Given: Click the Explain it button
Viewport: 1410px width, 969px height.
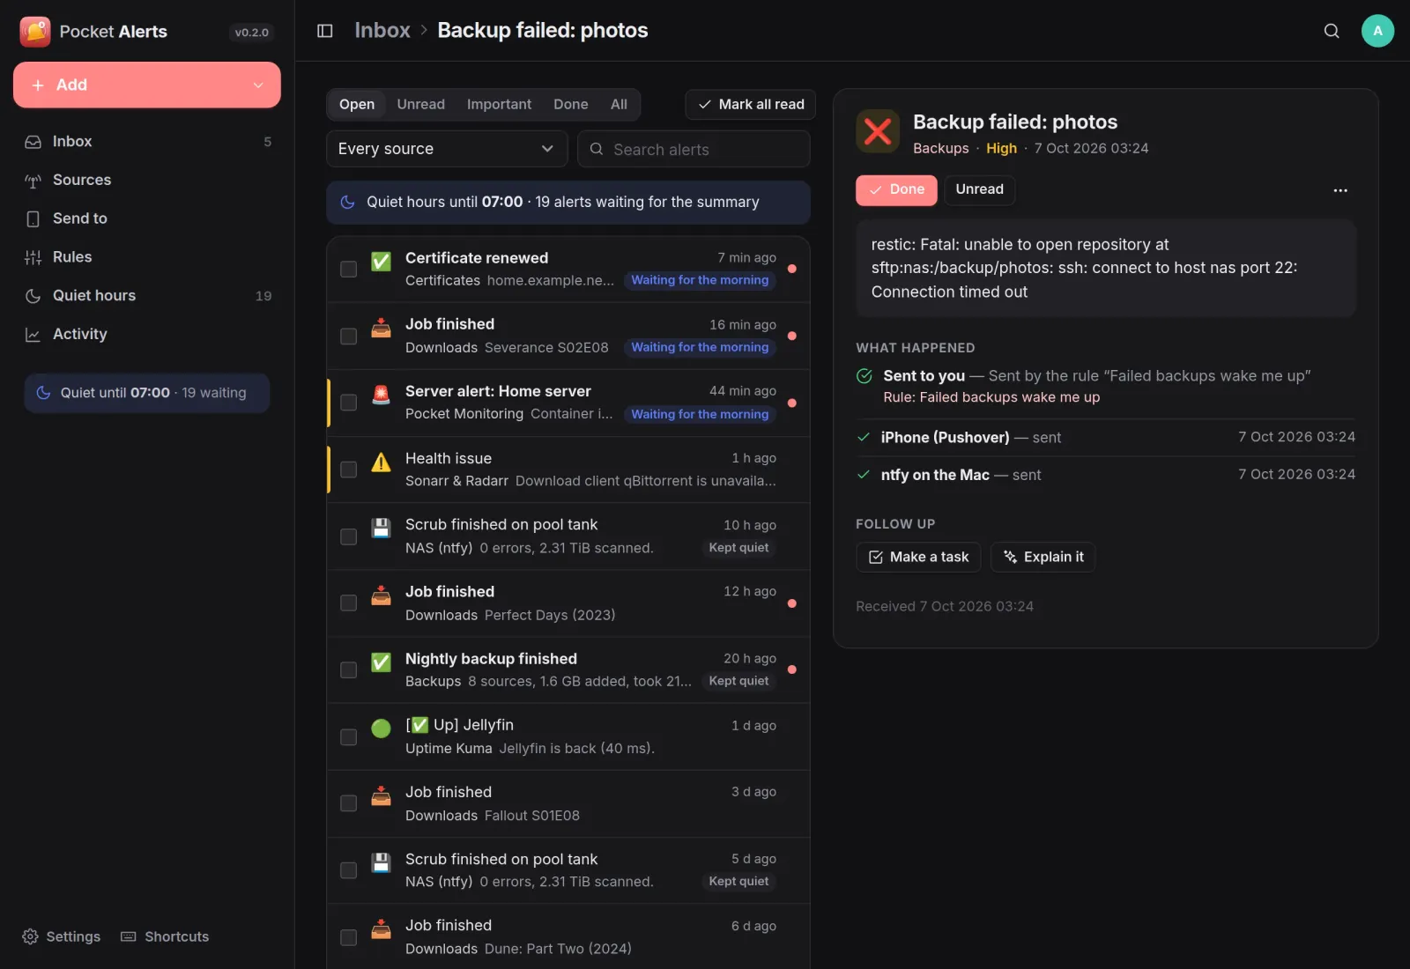Looking at the screenshot, I should tap(1043, 557).
